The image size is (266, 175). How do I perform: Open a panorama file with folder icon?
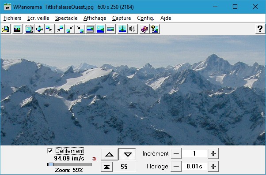[x=6, y=29]
